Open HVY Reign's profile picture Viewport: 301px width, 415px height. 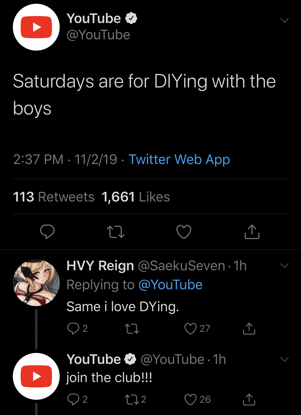click(36, 283)
